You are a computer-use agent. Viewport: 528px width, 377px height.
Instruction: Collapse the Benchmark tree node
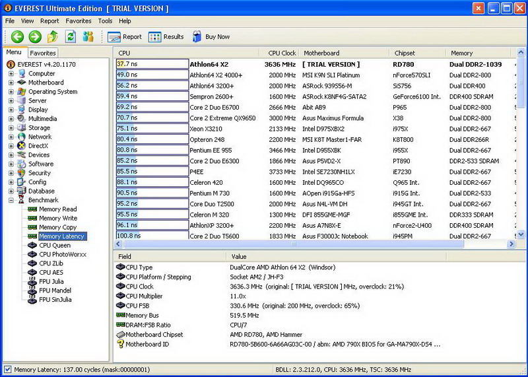(x=11, y=200)
